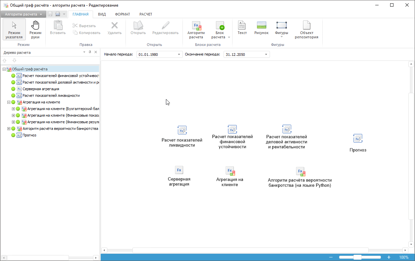Close the Дерево расчета panel

point(96,52)
